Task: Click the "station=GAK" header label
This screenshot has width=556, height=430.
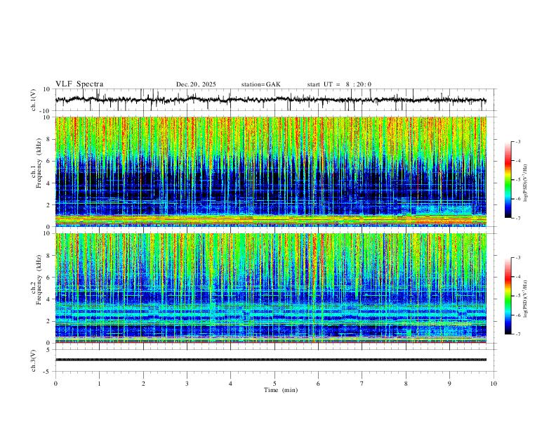Action: click(260, 84)
